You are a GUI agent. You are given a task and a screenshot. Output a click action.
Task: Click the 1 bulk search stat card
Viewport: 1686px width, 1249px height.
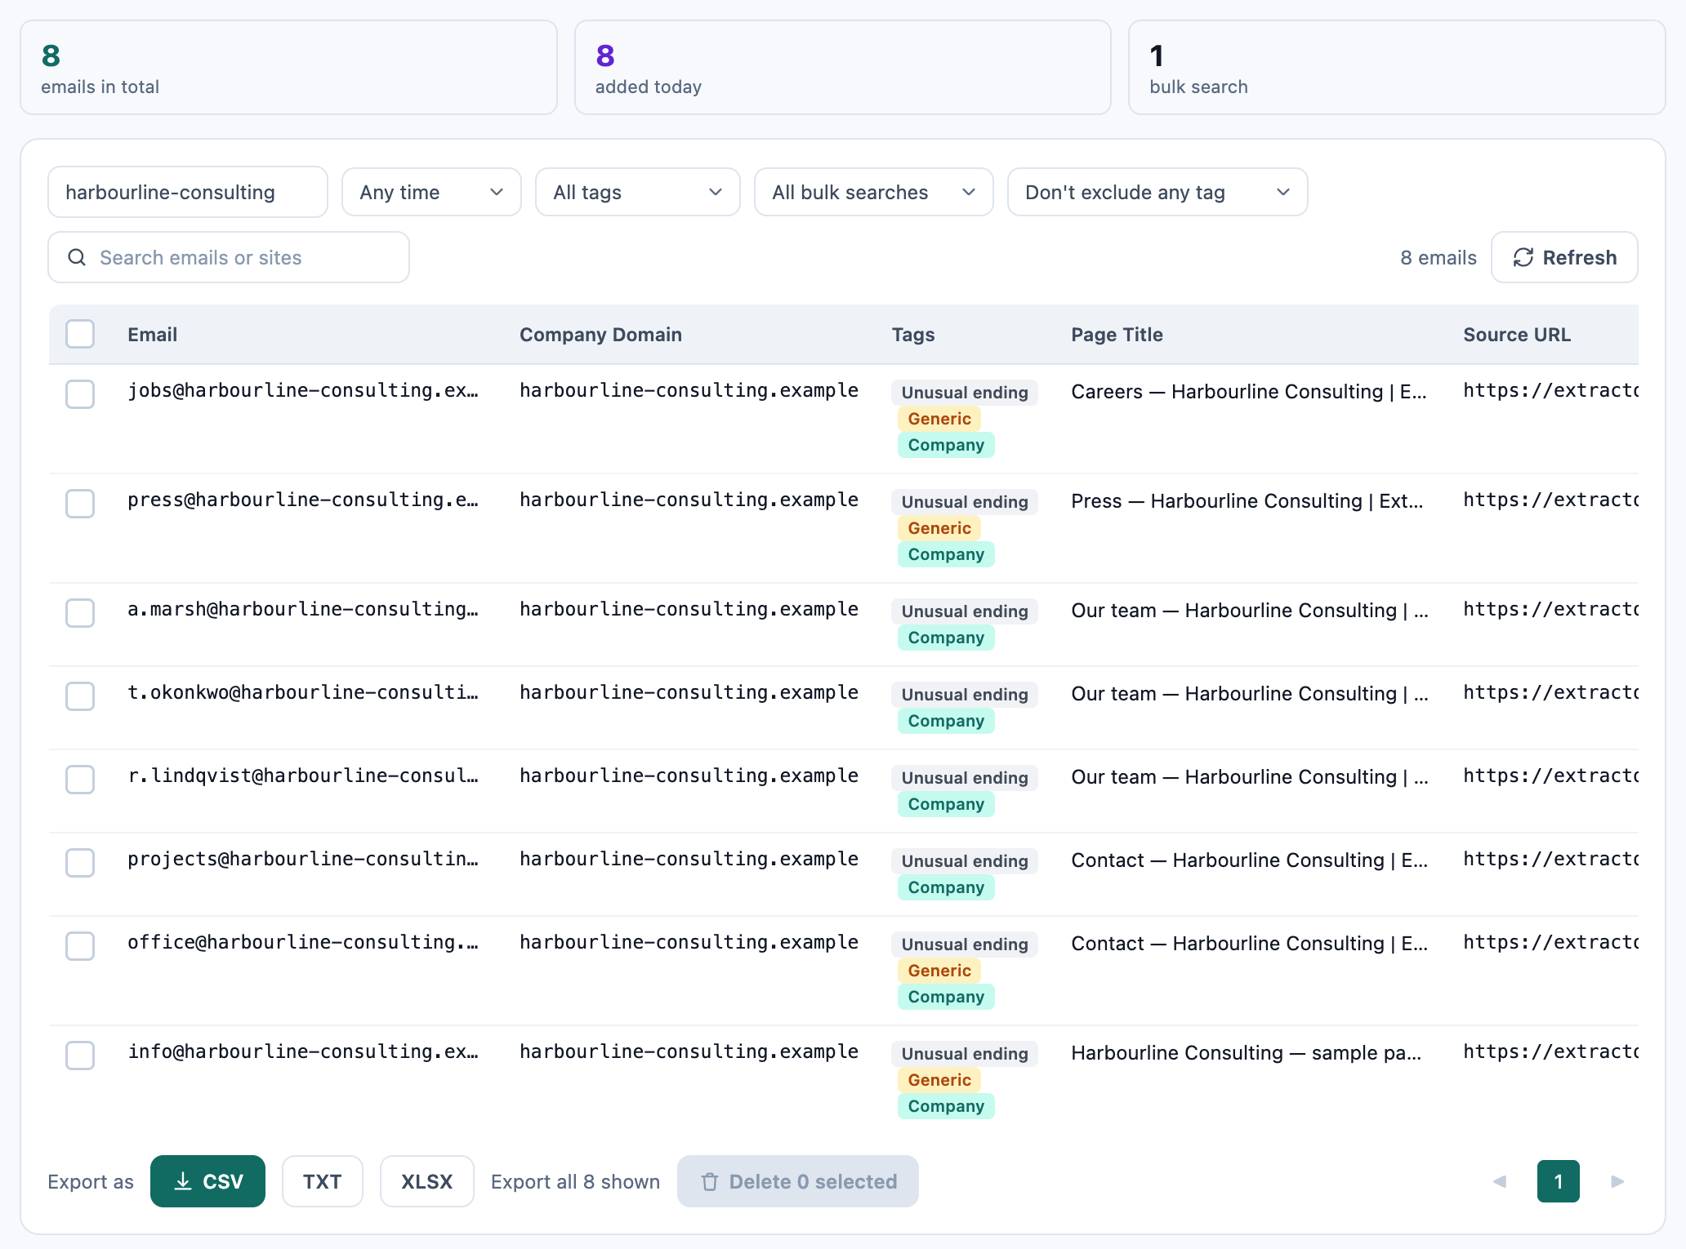(1397, 68)
